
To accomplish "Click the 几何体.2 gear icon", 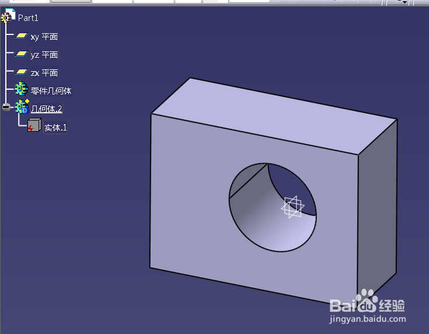I will point(22,107).
